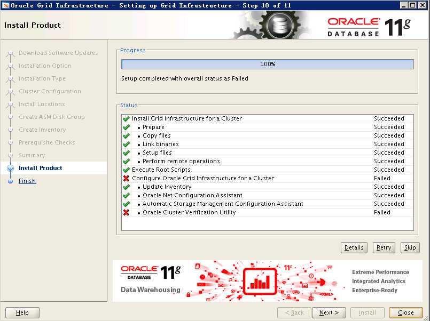
Task: Select the Install Product step
Action: (x=40, y=168)
